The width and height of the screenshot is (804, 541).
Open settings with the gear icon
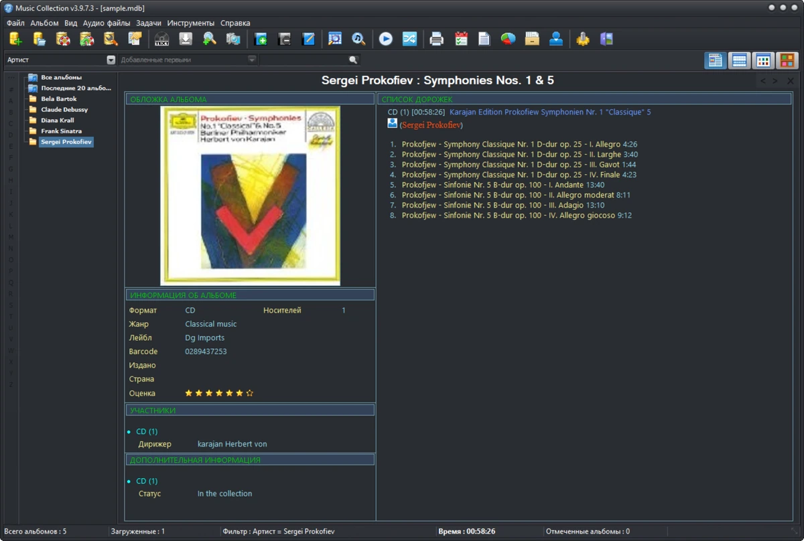(583, 39)
